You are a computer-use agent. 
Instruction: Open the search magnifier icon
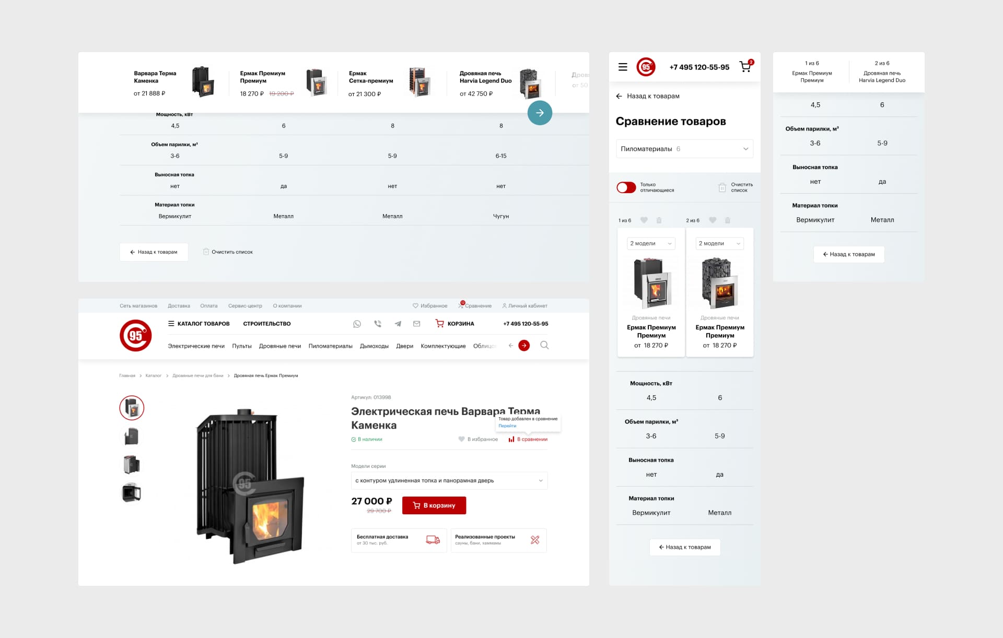544,345
